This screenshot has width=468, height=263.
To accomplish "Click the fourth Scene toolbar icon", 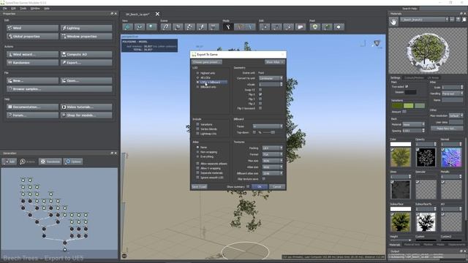I will 202,27.
